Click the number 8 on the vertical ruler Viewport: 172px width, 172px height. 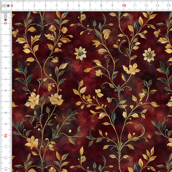tap(6, 113)
